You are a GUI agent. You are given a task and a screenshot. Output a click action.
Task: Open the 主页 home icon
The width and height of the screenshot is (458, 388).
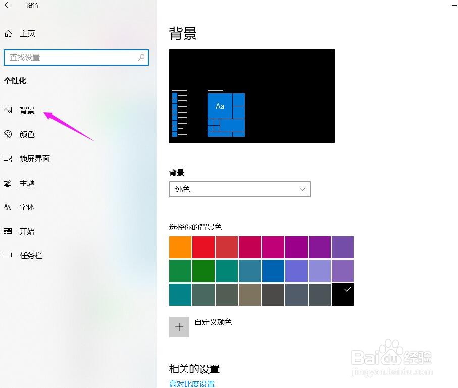click(8, 34)
